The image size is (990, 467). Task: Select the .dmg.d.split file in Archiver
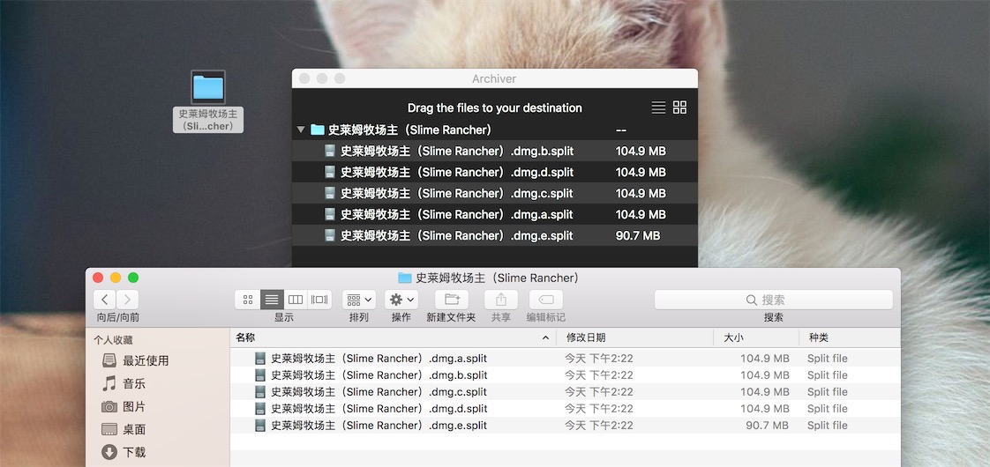495,172
